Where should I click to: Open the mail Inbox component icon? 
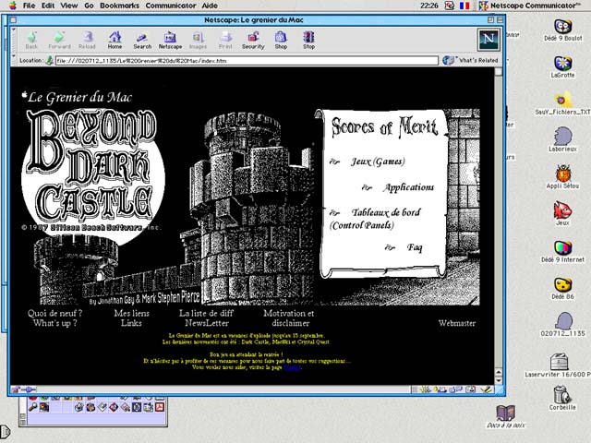click(x=441, y=389)
